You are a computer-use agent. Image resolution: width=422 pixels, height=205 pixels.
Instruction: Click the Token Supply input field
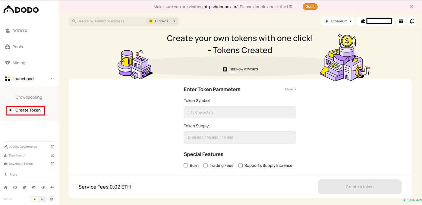[x=240, y=137]
